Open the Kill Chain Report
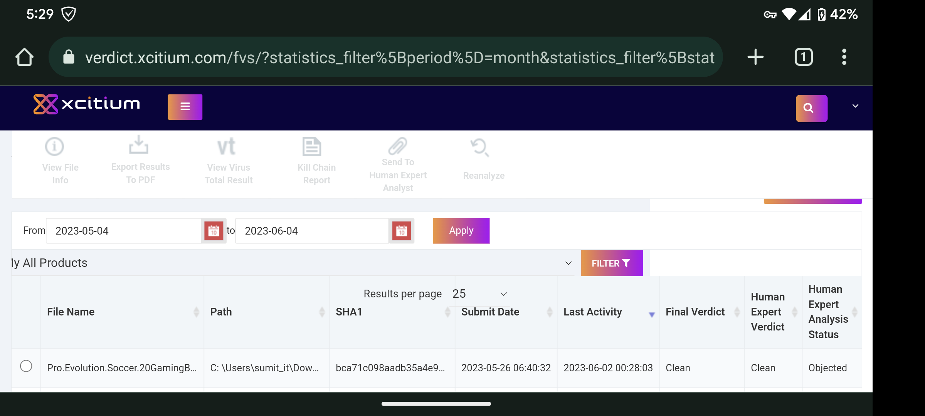Screen dimensions: 925x416 [x=311, y=147]
